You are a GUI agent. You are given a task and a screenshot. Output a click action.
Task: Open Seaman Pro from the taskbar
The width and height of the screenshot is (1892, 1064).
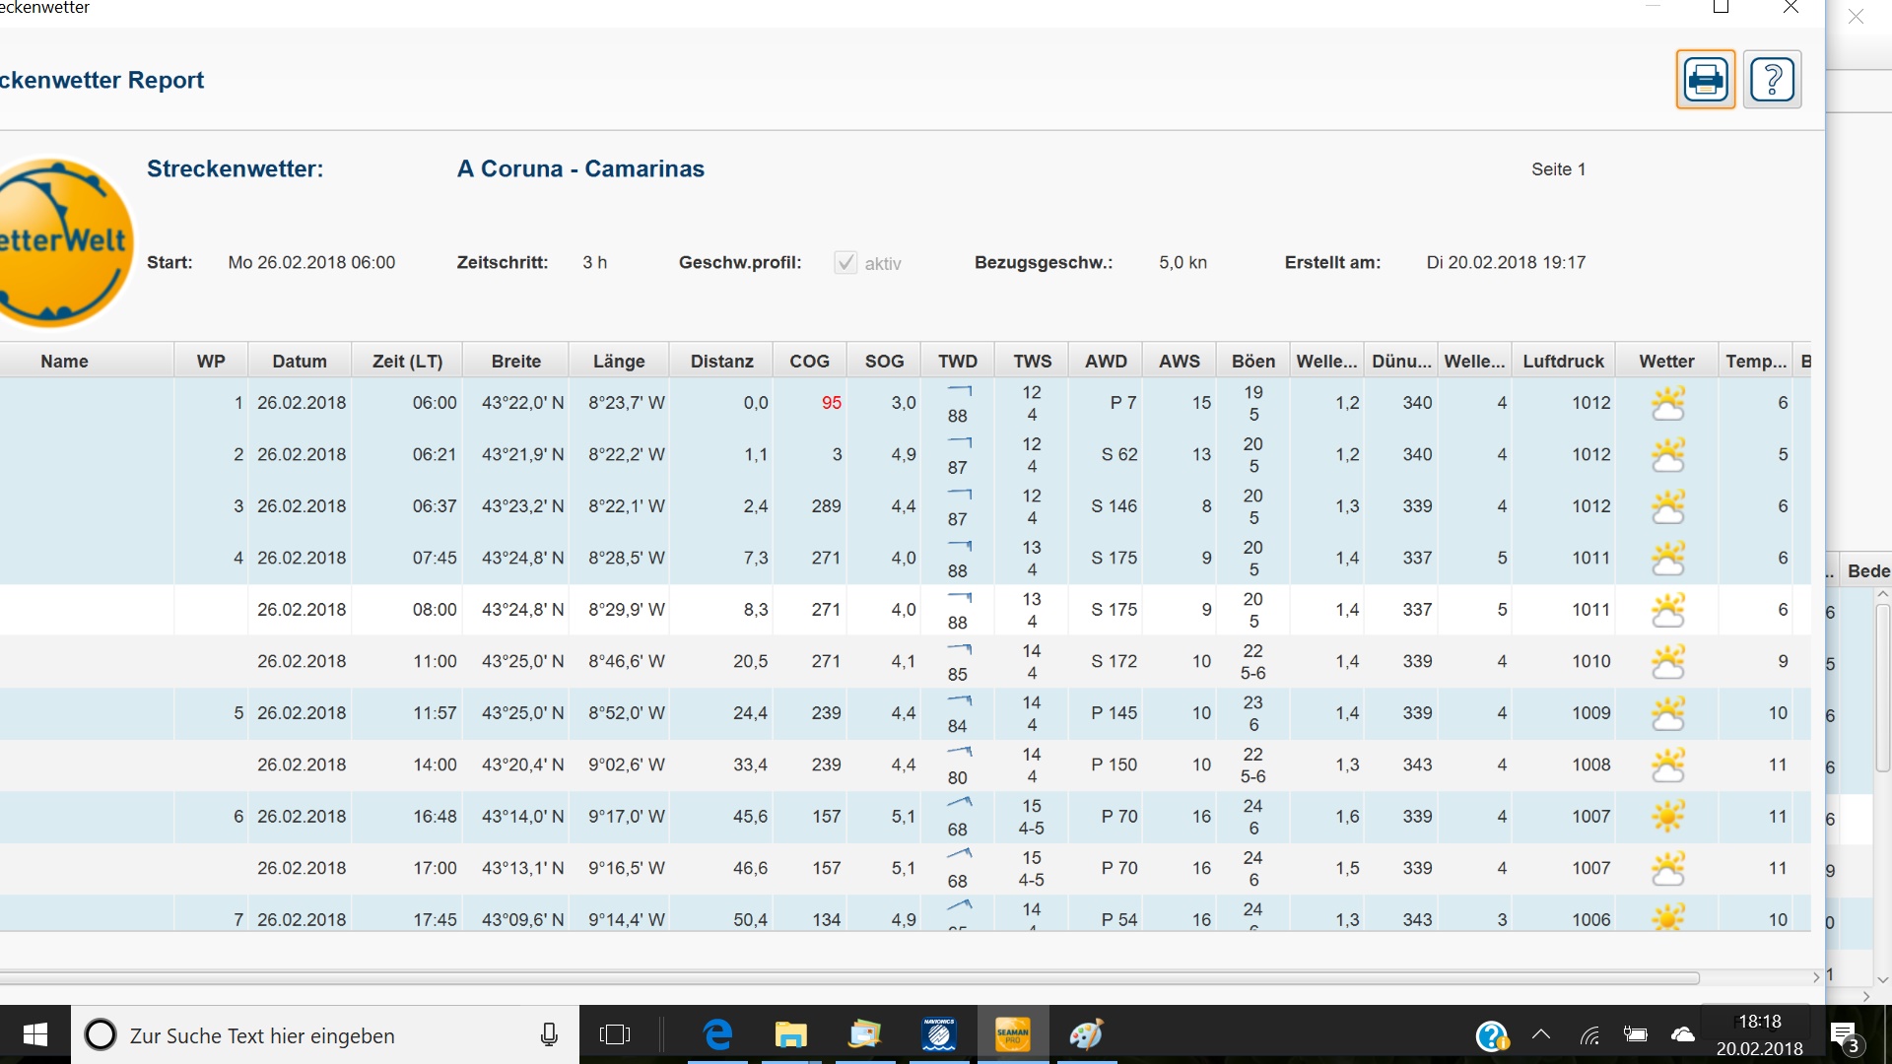(x=1012, y=1034)
